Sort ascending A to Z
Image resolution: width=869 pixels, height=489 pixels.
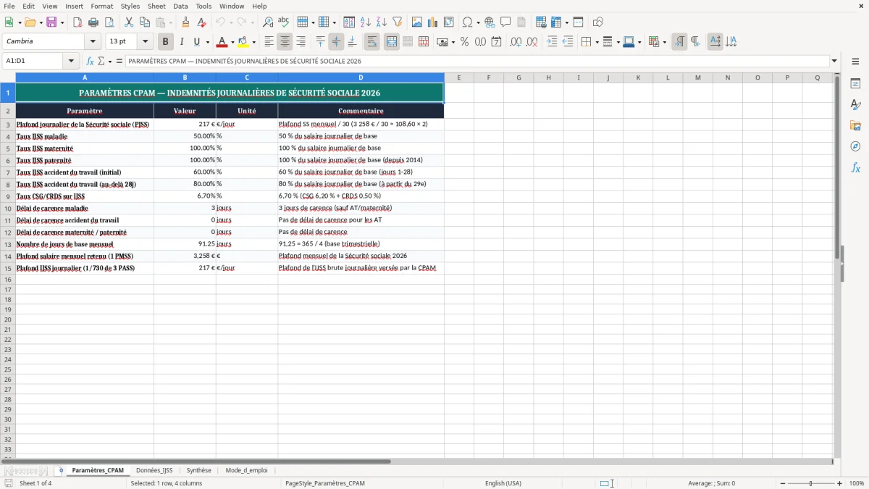[x=366, y=22]
